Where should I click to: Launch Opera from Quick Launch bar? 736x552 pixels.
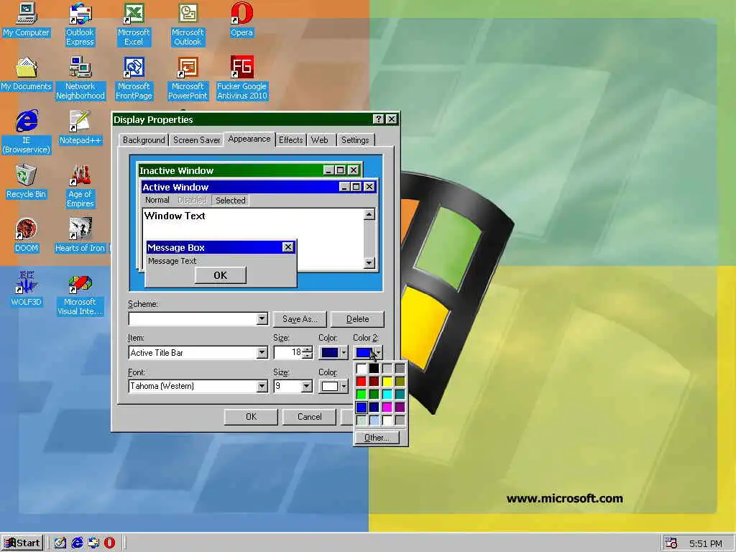click(109, 543)
